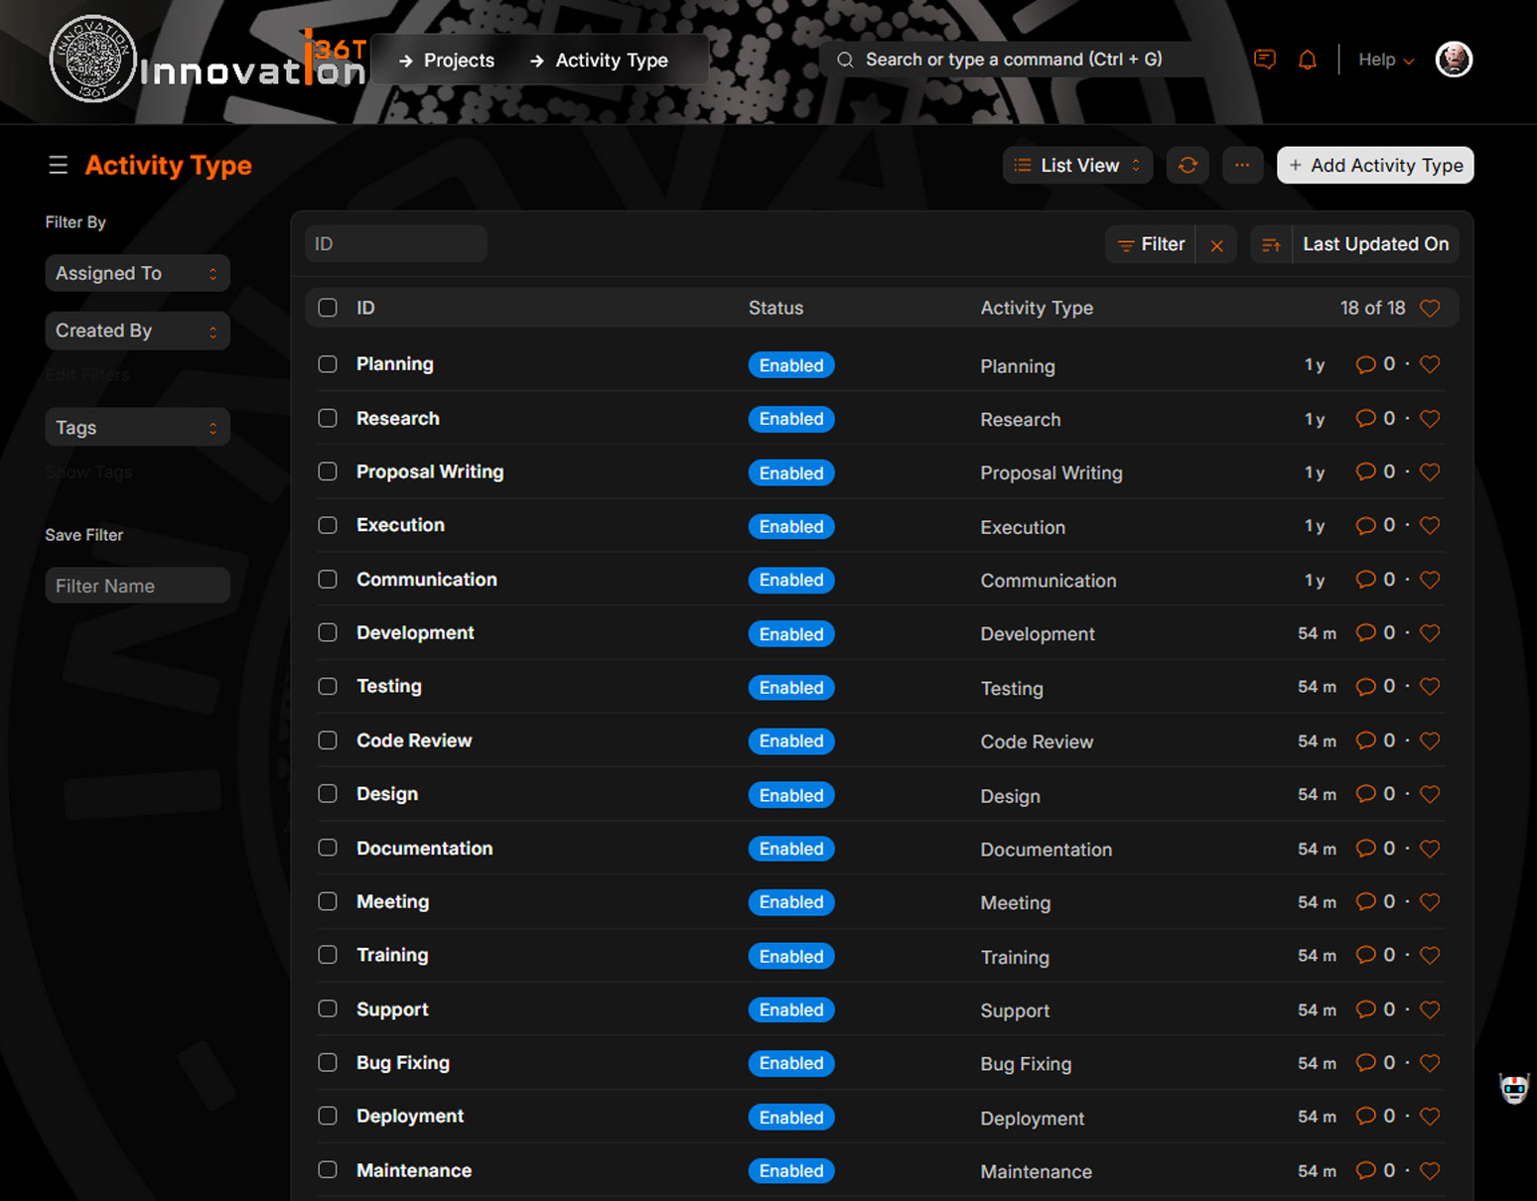Open the three-dots more options menu
1537x1201 pixels.
(x=1242, y=166)
